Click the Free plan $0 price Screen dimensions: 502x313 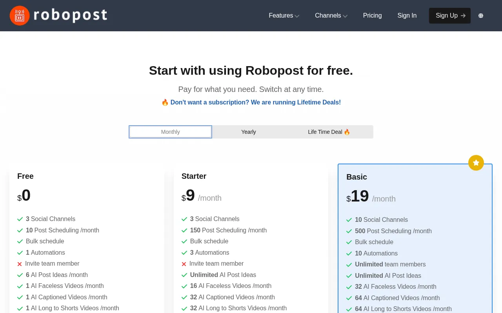click(24, 196)
